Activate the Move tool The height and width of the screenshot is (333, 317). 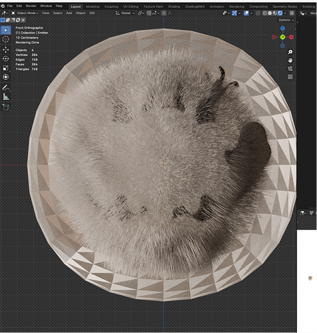(x=6, y=49)
